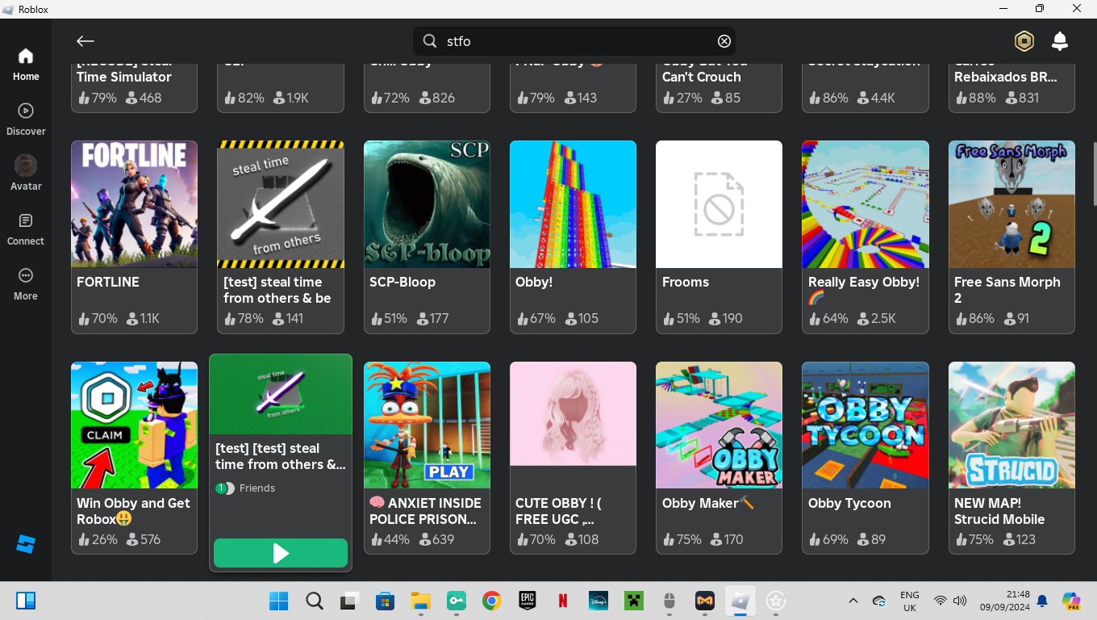Open the notifications bell
The width and height of the screenshot is (1097, 620).
coord(1060,41)
